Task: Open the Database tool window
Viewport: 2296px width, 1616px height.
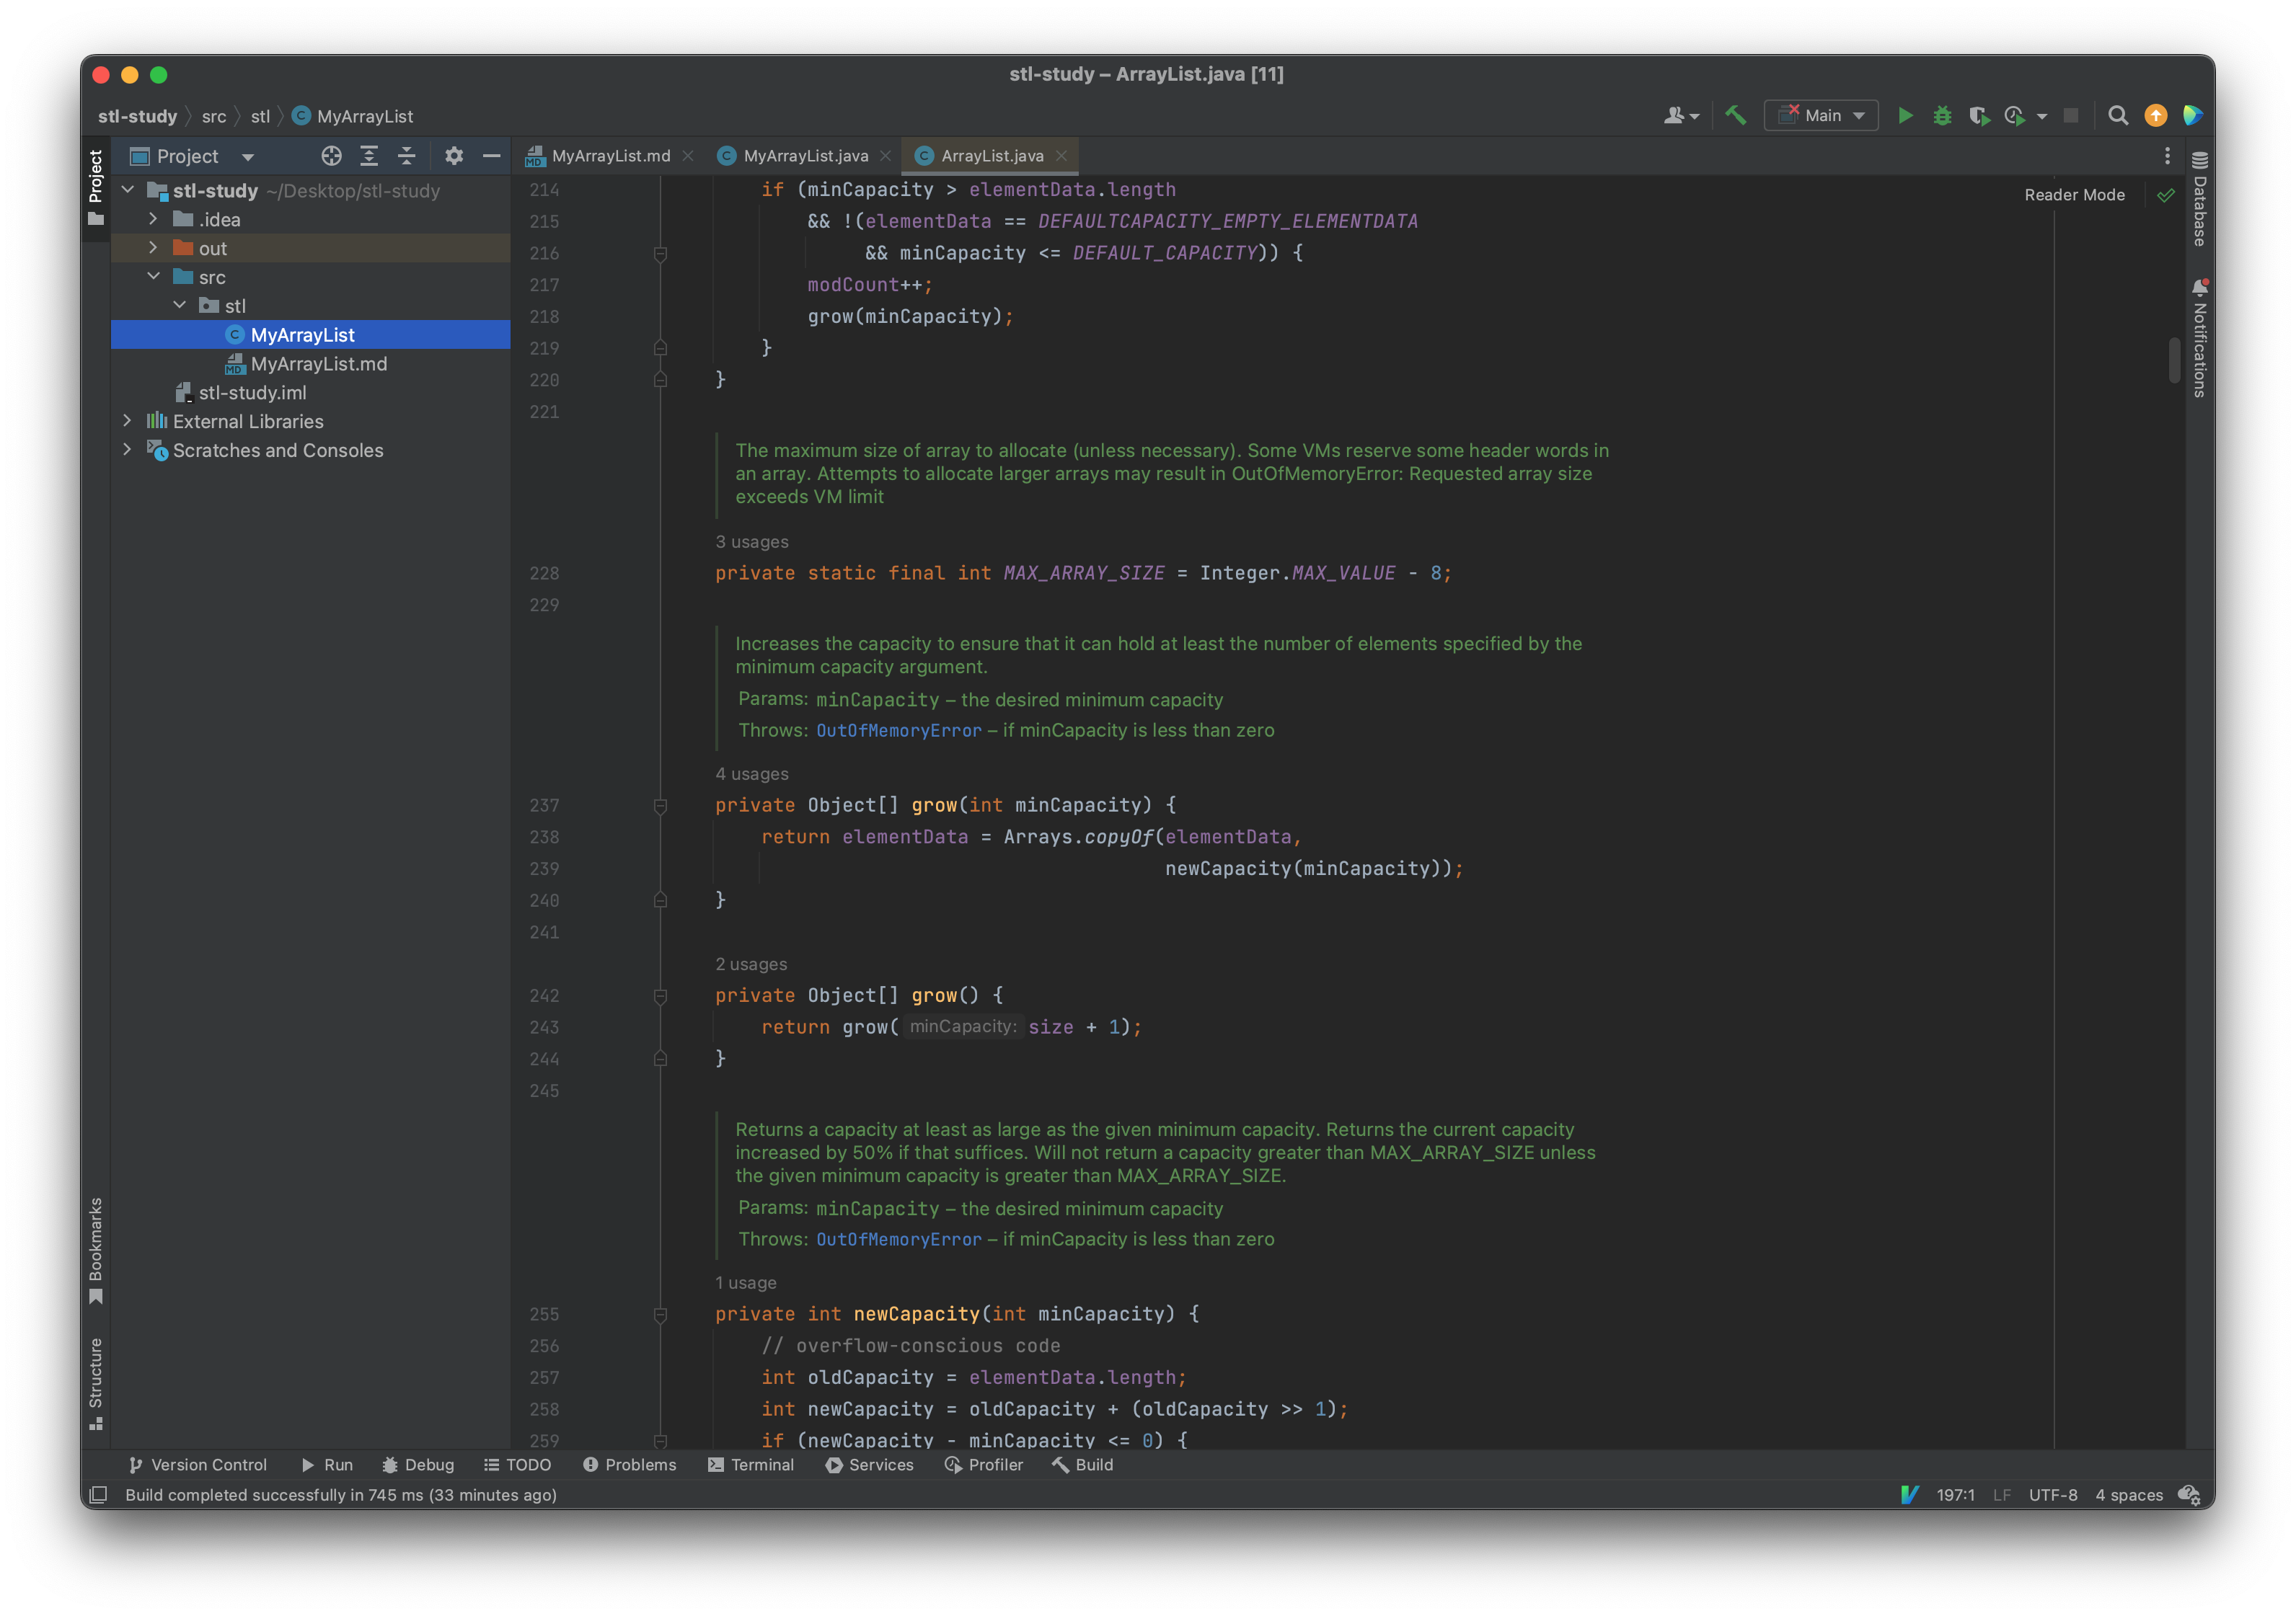Action: tap(2199, 198)
